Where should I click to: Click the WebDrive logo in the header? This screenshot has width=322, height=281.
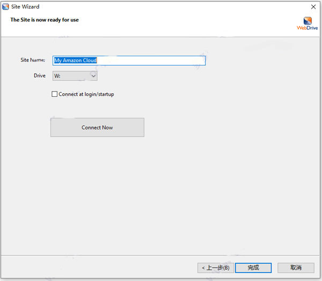[x=307, y=20]
